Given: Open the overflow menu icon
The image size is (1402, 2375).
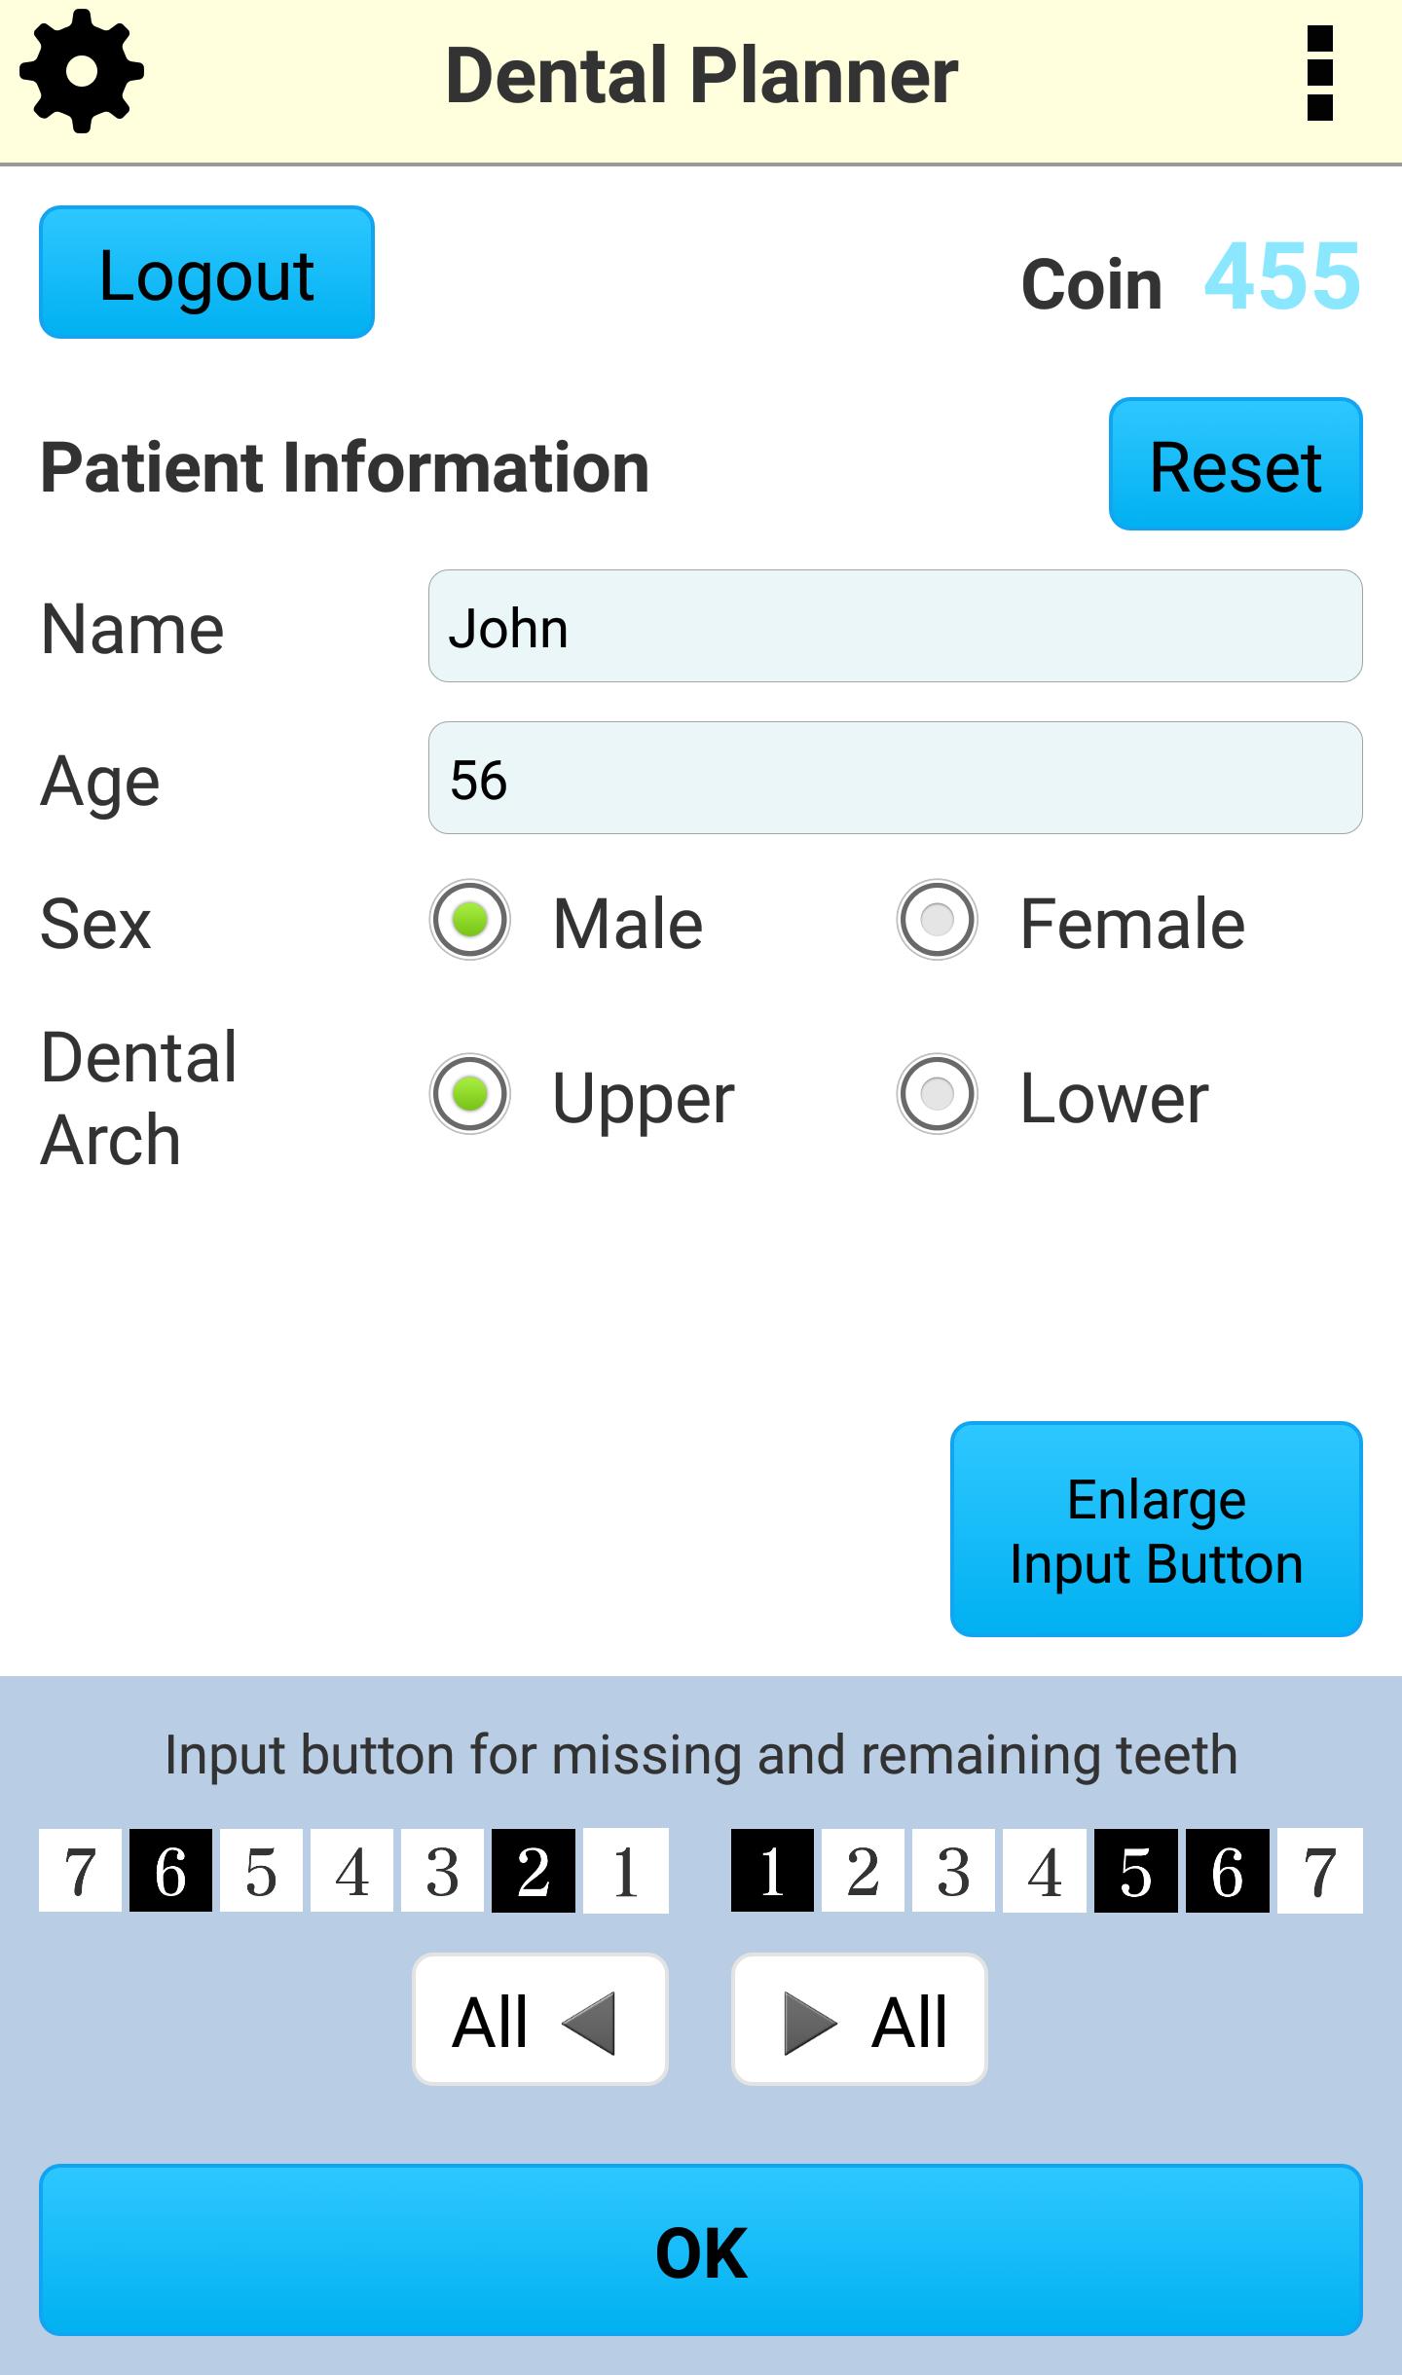Looking at the screenshot, I should click(x=1319, y=70).
